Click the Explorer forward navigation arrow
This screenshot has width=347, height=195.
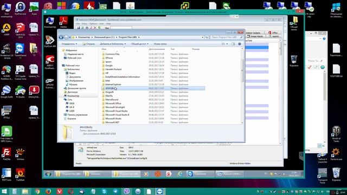pyautogui.click(x=66, y=37)
